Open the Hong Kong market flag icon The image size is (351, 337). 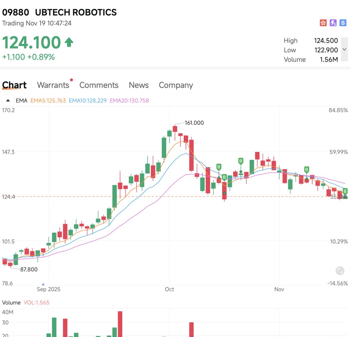tap(323, 23)
